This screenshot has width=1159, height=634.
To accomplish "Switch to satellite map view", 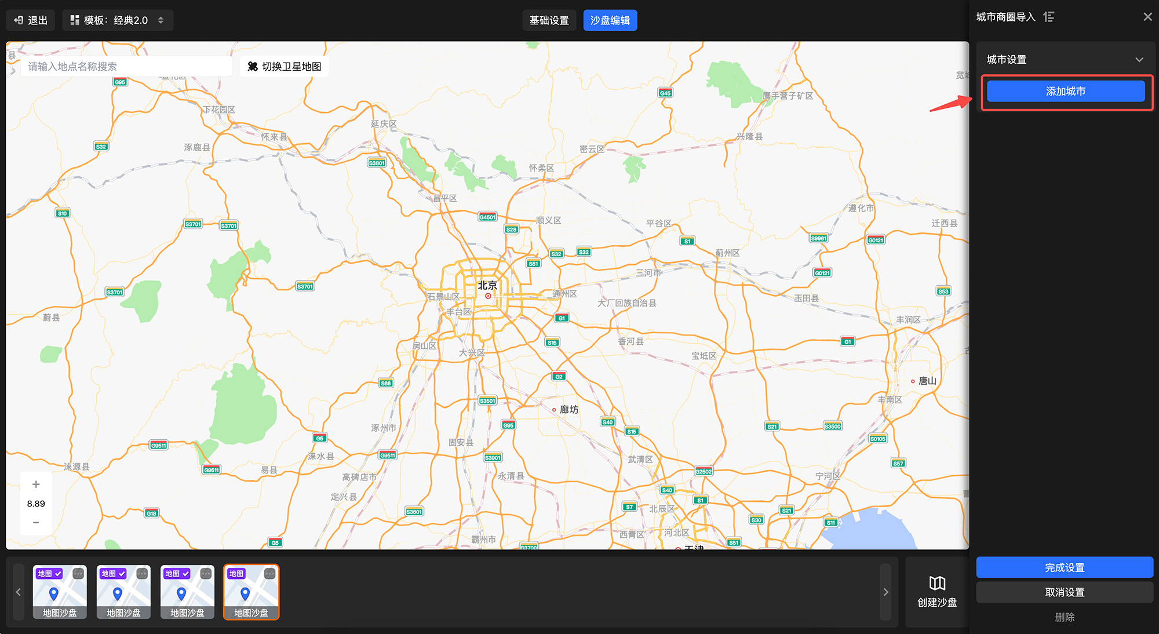I will pyautogui.click(x=285, y=67).
